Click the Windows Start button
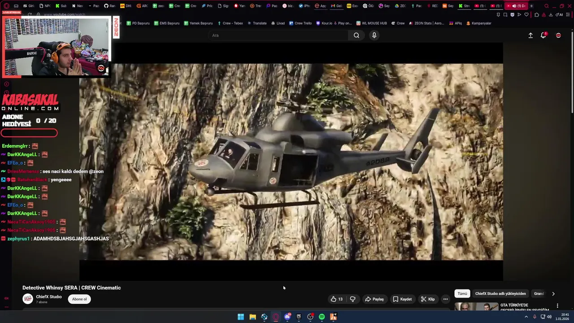This screenshot has height=323, width=574. [241, 317]
